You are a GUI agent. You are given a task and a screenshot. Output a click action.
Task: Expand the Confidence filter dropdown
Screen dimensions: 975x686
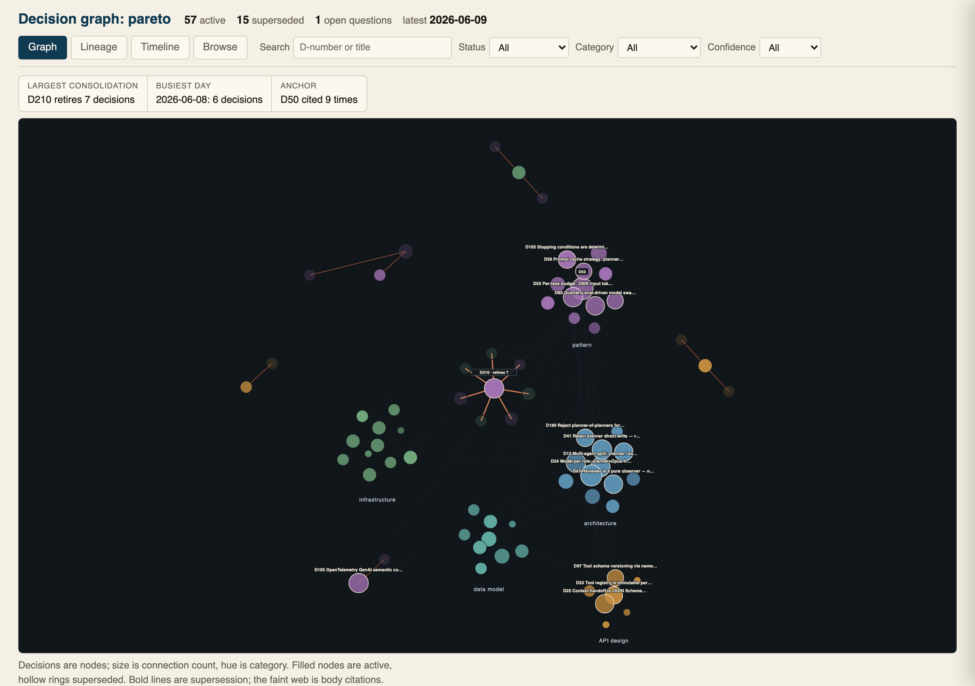click(x=790, y=48)
